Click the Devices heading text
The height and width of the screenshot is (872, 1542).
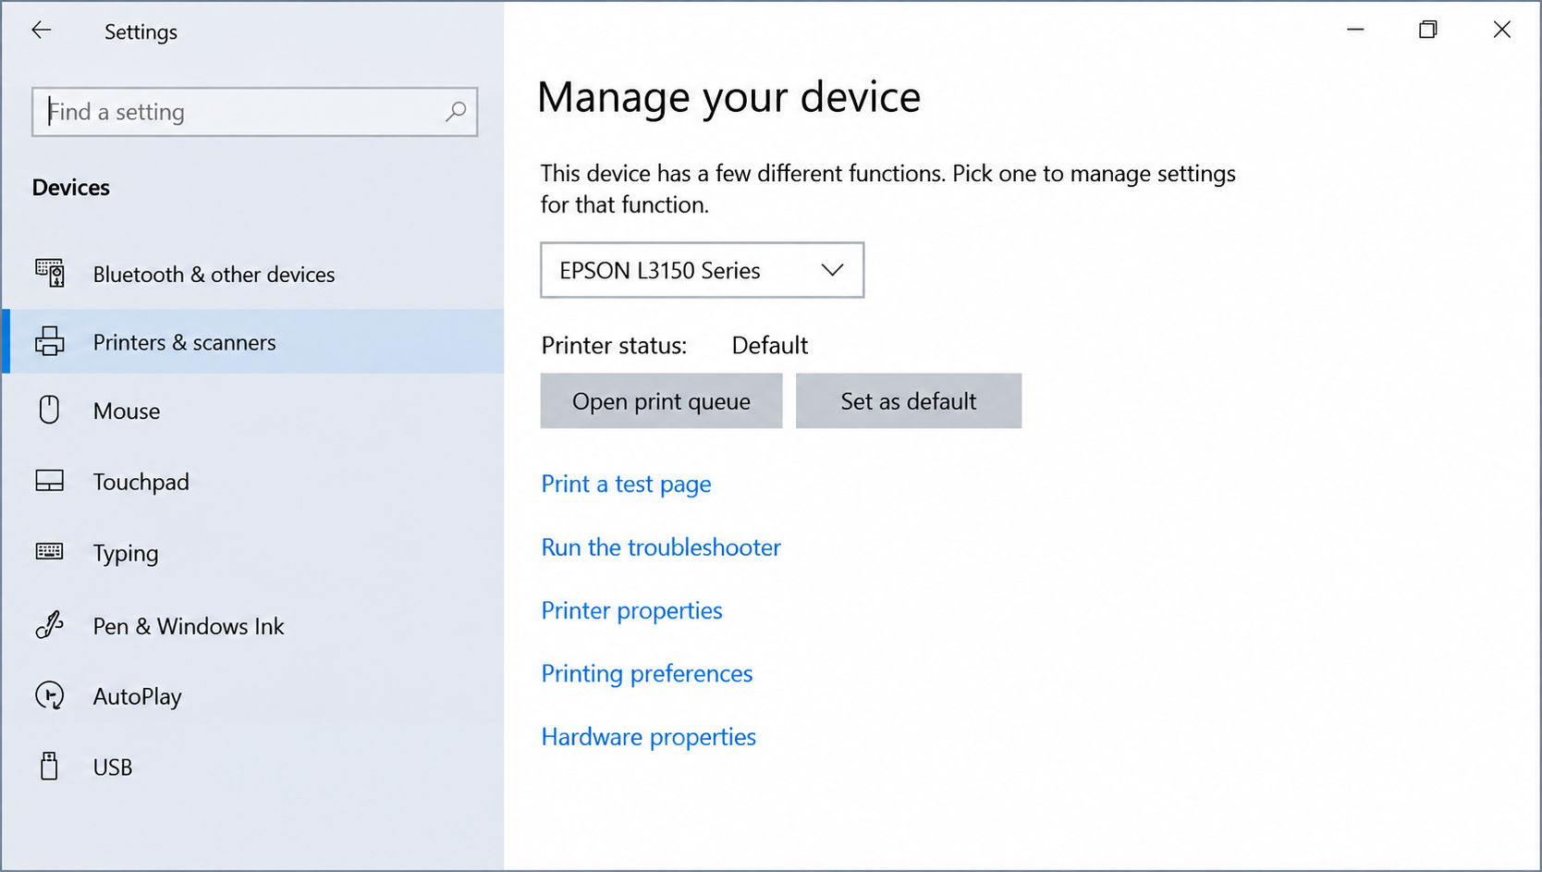71,188
